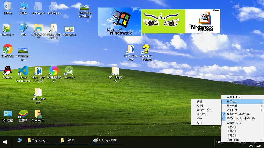
Task: Select the CURR - 快捷方式 (2) shortcut
Action: point(54,31)
